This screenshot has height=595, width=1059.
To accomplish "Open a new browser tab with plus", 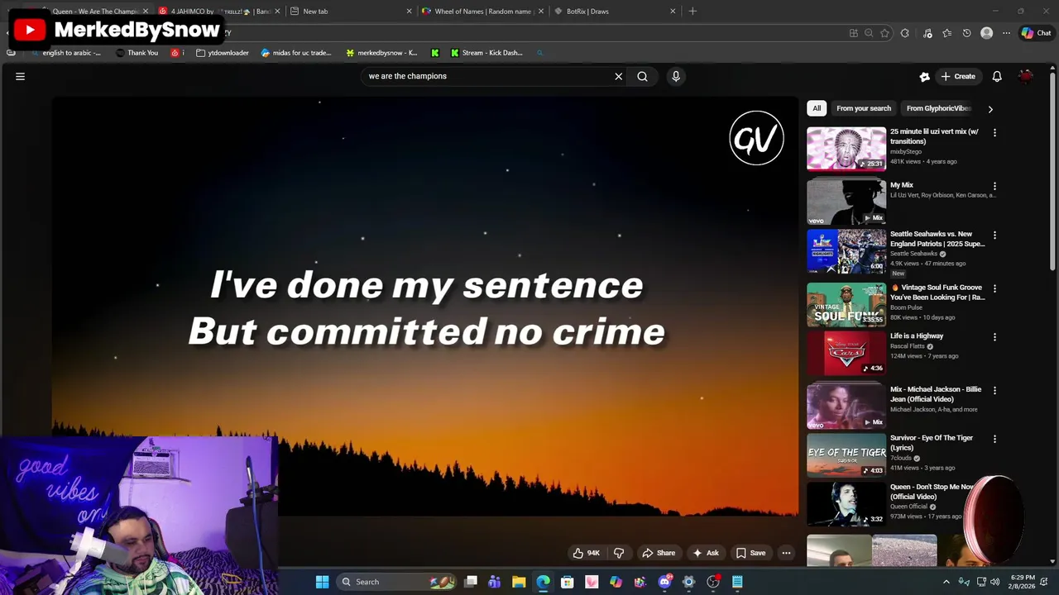I will click(x=692, y=12).
